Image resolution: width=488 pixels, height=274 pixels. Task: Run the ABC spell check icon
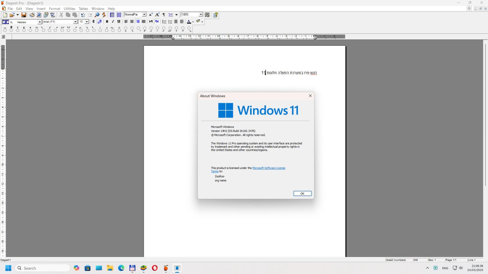click(x=53, y=15)
